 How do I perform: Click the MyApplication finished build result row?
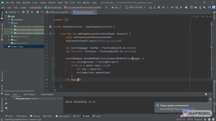(38, 98)
